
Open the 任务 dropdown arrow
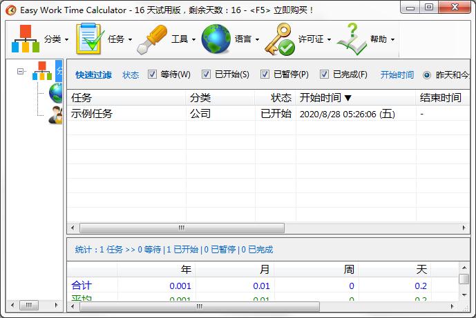pyautogui.click(x=131, y=40)
